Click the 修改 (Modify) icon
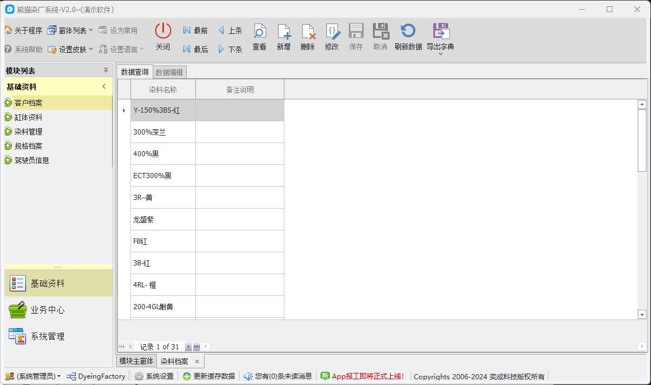The image size is (651, 385). point(332,36)
